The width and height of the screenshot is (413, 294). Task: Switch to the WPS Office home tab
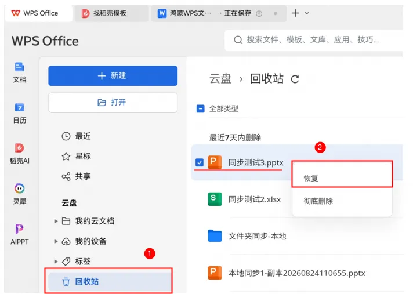[38, 13]
